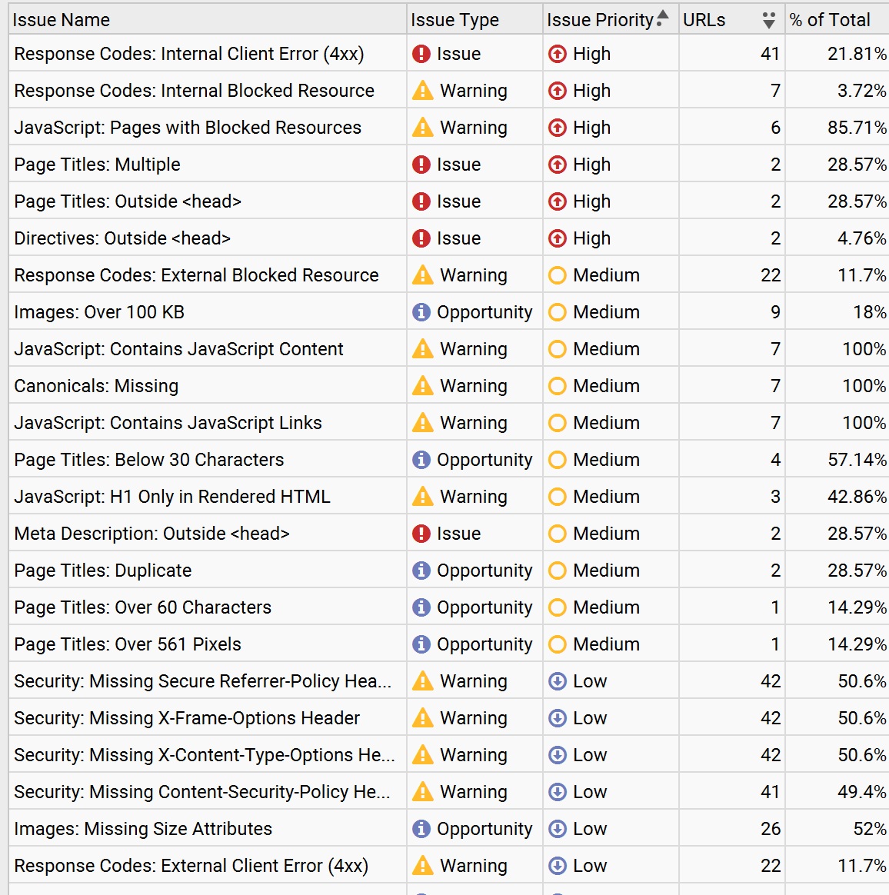Click Low priority icon for Images: Missing Size Attributes
Image resolution: width=889 pixels, height=895 pixels.
click(x=558, y=829)
